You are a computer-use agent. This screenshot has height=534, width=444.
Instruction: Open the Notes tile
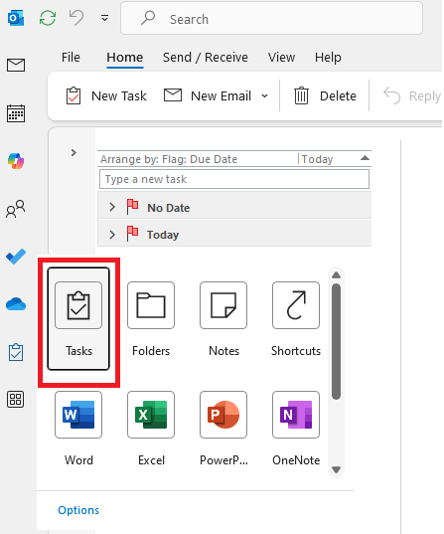[223, 319]
